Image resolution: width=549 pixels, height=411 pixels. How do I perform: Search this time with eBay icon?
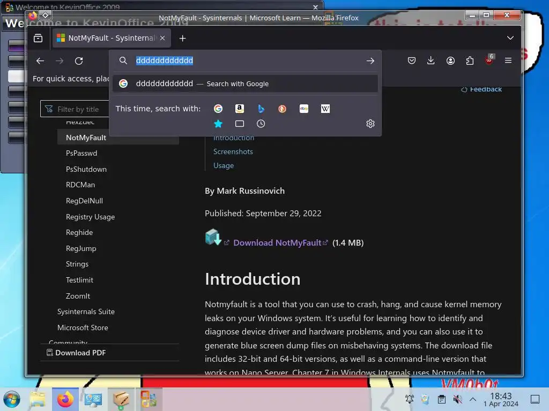click(x=304, y=109)
